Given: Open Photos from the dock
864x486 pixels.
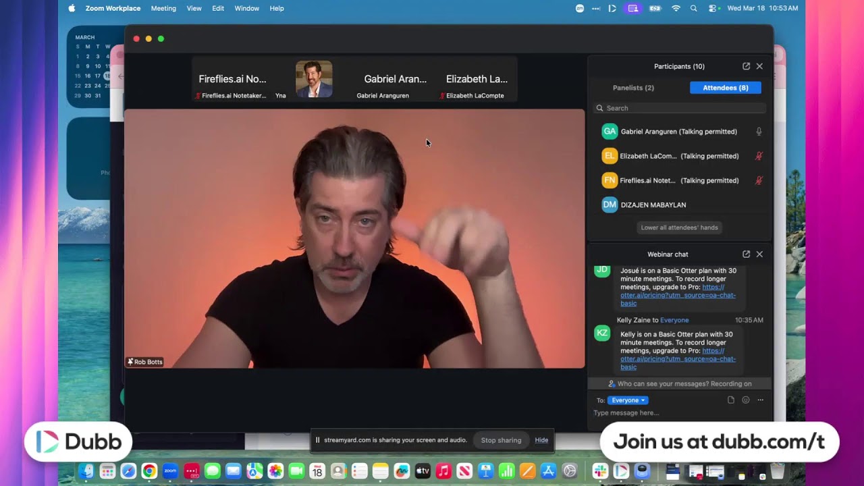Looking at the screenshot, I should point(275,471).
